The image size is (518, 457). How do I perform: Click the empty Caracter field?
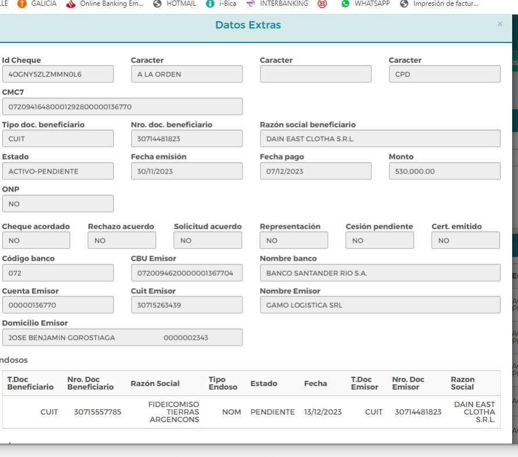(x=316, y=74)
